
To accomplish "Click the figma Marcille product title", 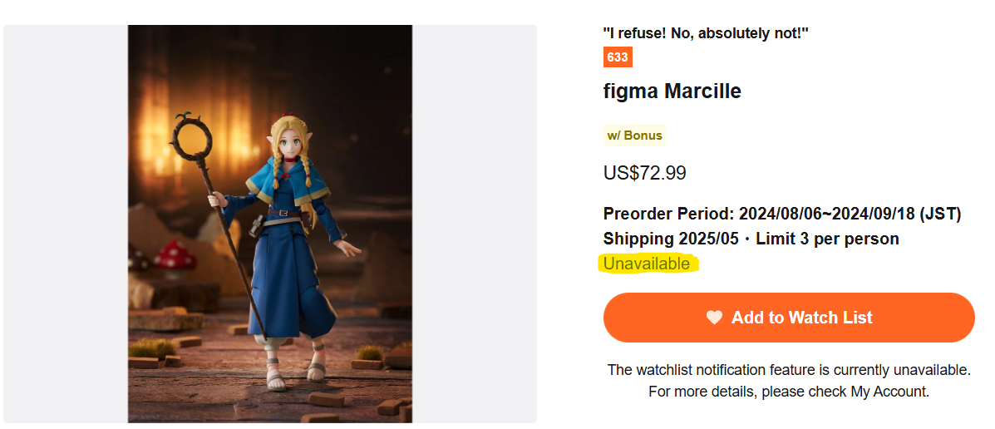I will coord(672,91).
